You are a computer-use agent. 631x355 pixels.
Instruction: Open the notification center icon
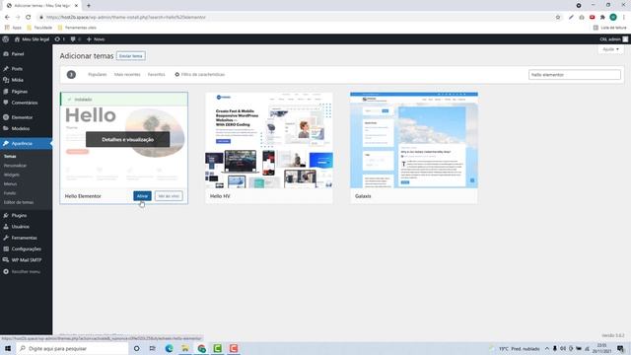tap(621, 348)
